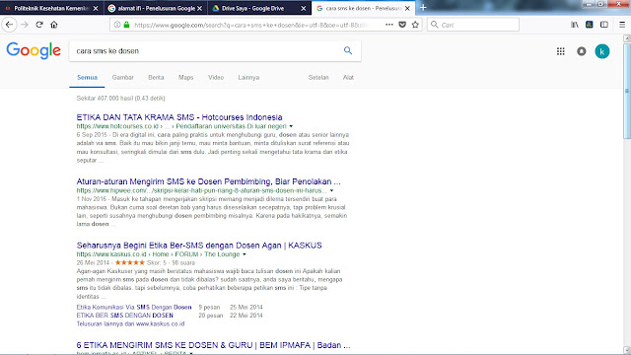Open the Setelan menu
The height and width of the screenshot is (355, 631).
pyautogui.click(x=318, y=77)
